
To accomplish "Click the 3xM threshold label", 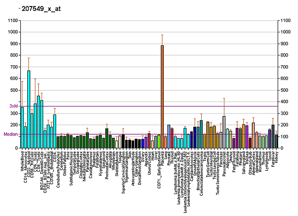I will coord(13,106).
